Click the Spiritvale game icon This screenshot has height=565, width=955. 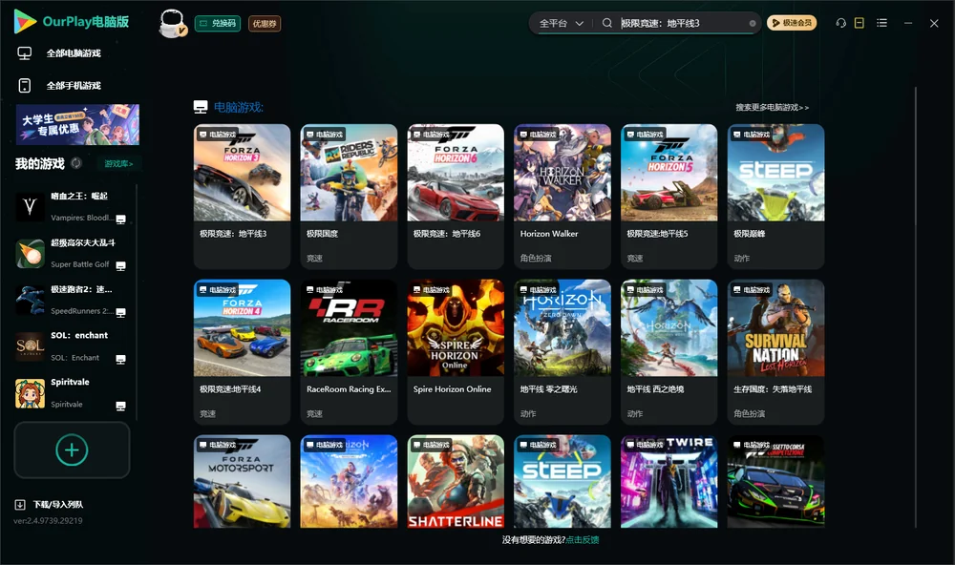click(x=30, y=393)
